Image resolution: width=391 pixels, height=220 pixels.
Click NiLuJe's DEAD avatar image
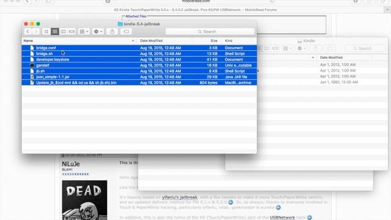click(x=84, y=200)
